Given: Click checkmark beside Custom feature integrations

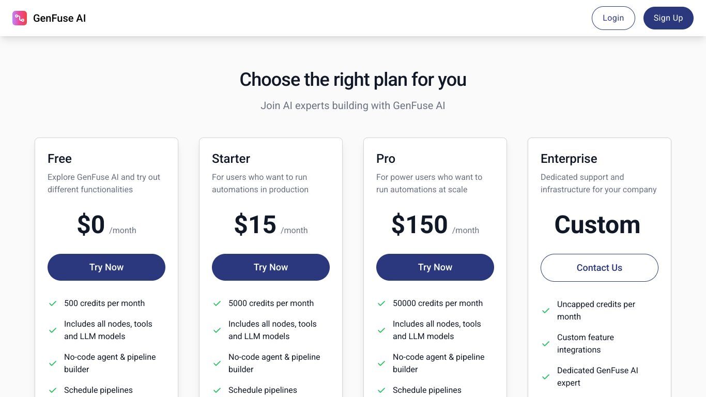Looking at the screenshot, I should click(546, 344).
